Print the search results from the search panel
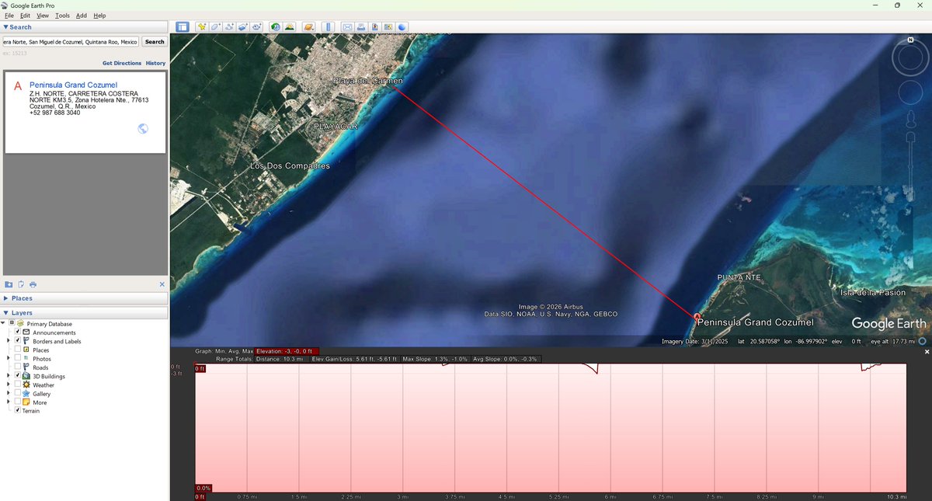932x501 pixels. tap(33, 284)
